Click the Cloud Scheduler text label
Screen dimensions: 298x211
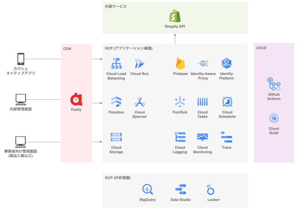[227, 114]
